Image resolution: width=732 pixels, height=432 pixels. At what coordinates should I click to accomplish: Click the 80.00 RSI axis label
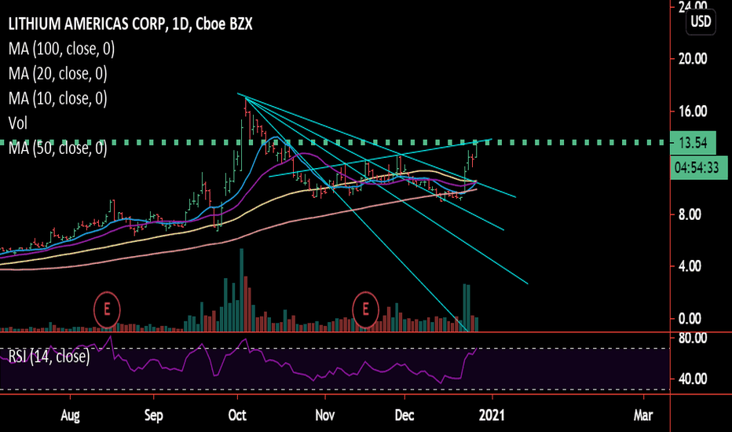(693, 338)
